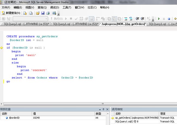This screenshot has height=125, width=177.
Task: Click the Open File folder icon
Action: click(x=38, y=13)
